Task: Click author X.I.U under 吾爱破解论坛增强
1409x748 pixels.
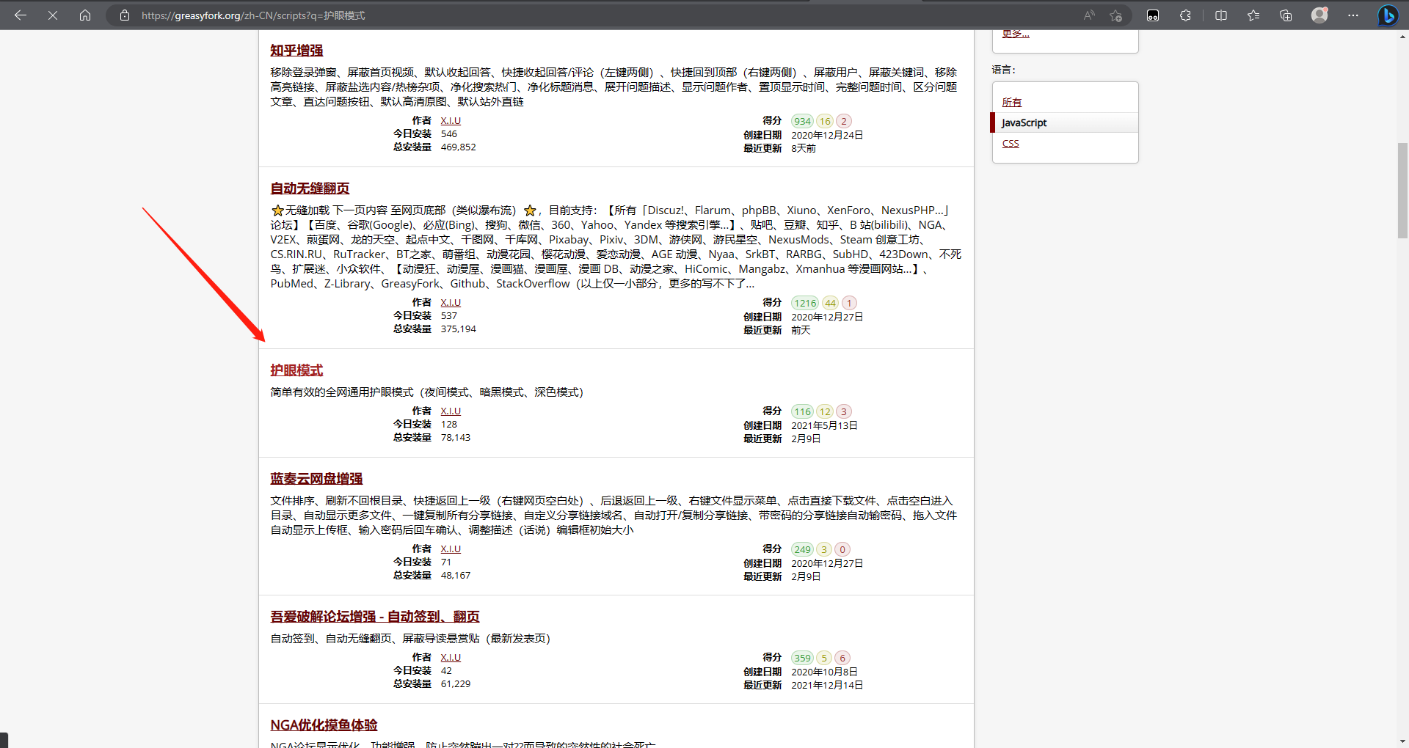Action: tap(451, 658)
